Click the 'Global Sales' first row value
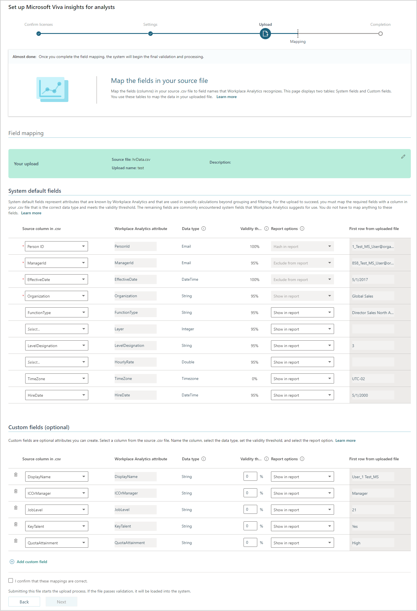Screen dimensions: 417x611 [363, 296]
